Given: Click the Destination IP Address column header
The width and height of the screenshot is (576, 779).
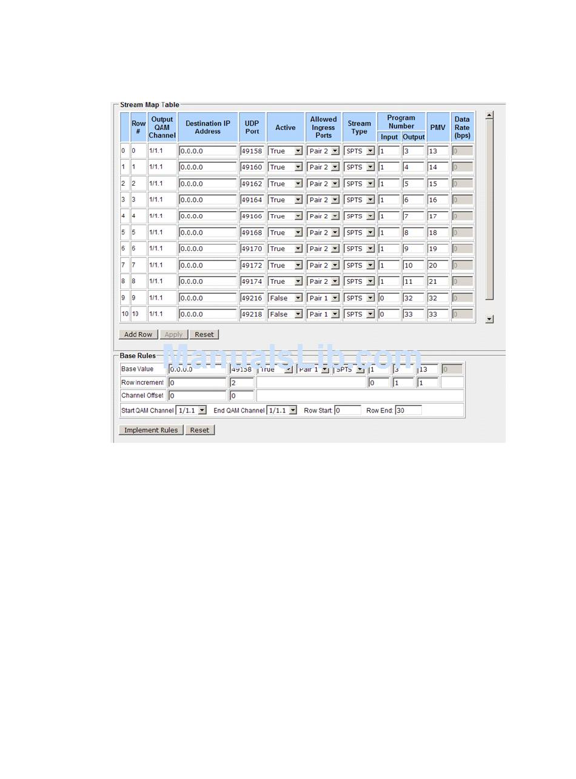Looking at the screenshot, I should click(x=208, y=127).
